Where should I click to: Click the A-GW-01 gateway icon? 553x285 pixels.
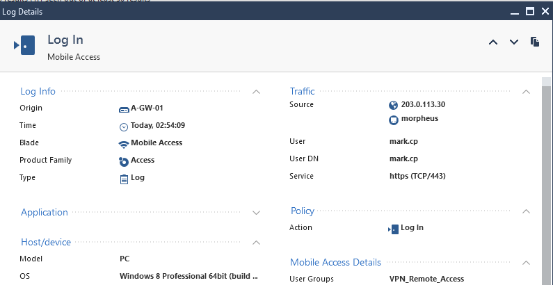tap(125, 108)
